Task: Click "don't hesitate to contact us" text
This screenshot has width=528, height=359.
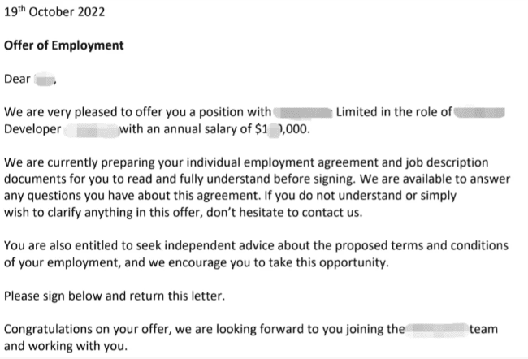Action: pyautogui.click(x=283, y=213)
